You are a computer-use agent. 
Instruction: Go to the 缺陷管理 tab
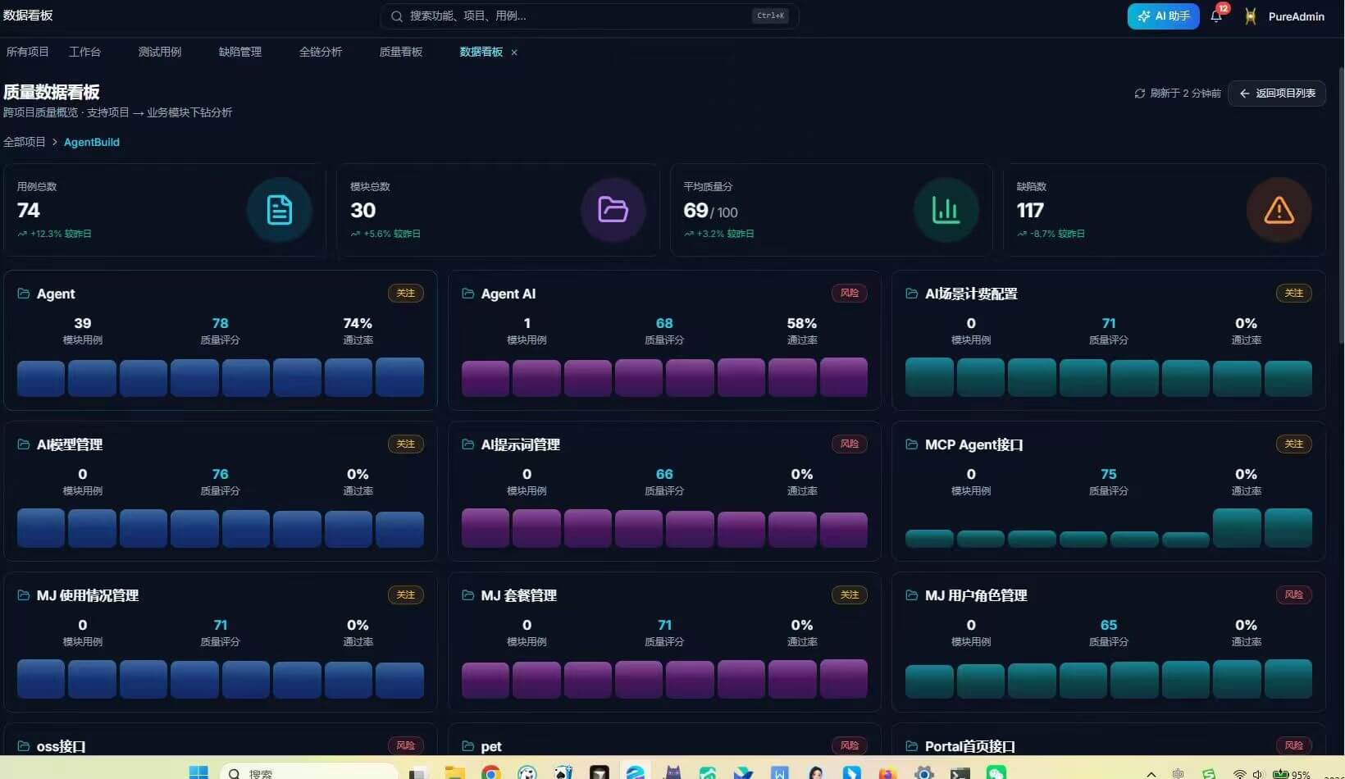tap(240, 52)
